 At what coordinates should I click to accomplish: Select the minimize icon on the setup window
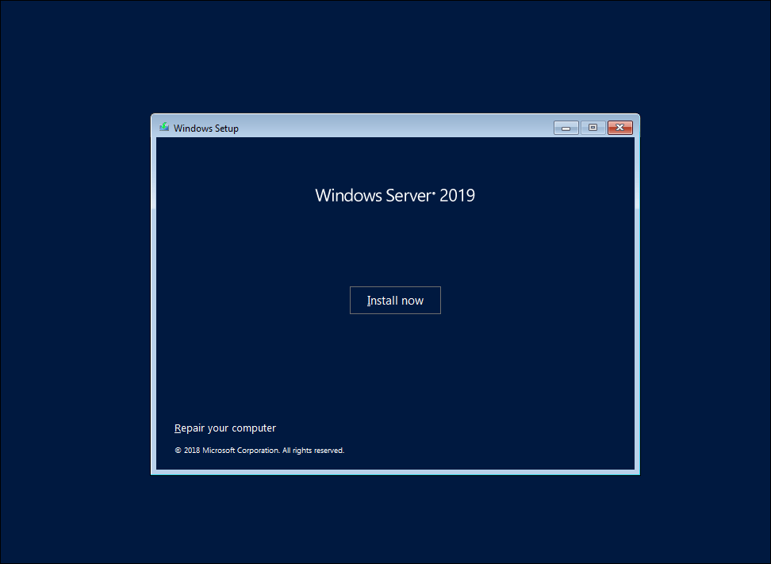click(566, 127)
